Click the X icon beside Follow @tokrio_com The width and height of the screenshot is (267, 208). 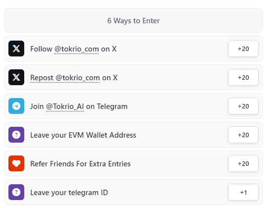[16, 49]
